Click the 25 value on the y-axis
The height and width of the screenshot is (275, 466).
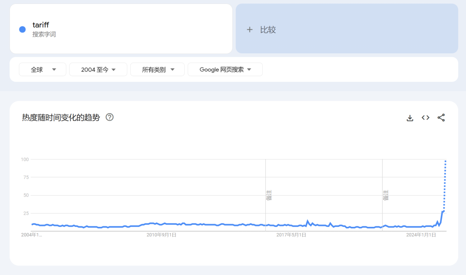[26, 213]
